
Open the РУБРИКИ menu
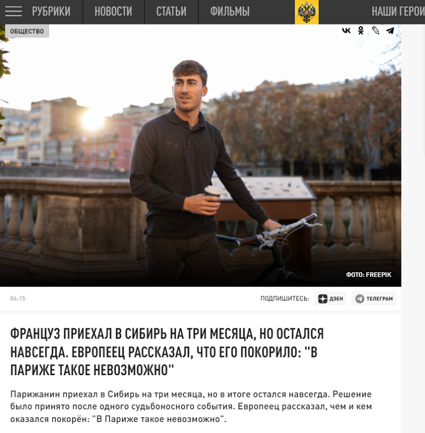[51, 12]
